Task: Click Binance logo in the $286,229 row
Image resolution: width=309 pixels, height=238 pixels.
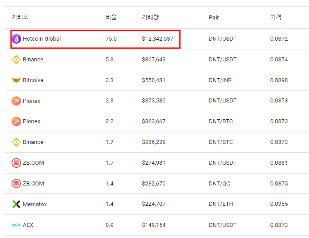Action: pyautogui.click(x=16, y=142)
